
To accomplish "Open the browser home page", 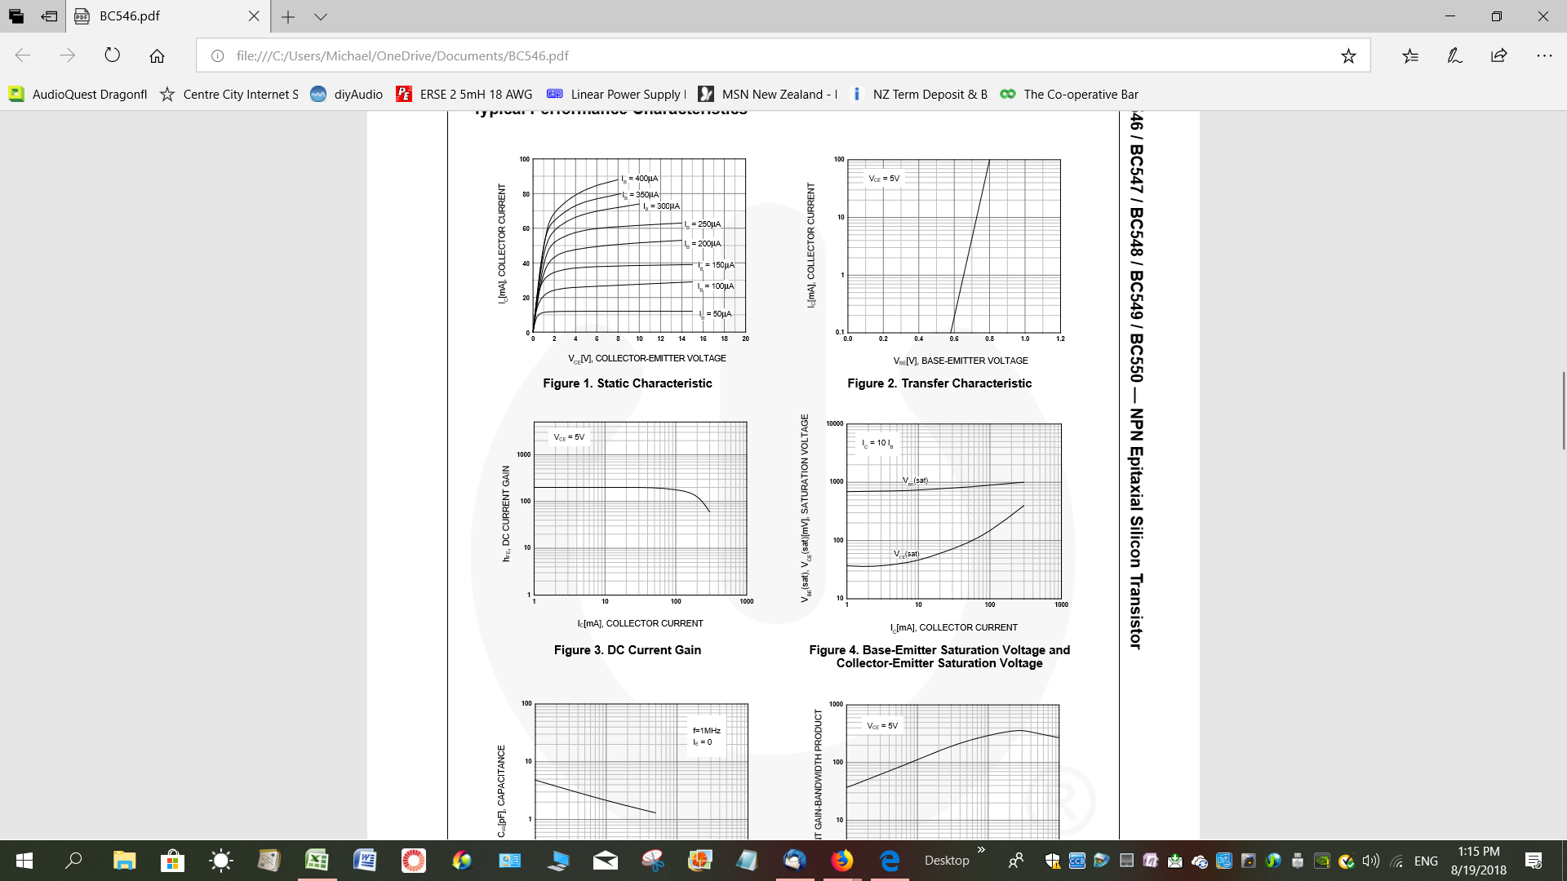I will [x=157, y=55].
